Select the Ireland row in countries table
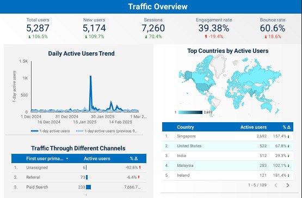 click(227, 176)
